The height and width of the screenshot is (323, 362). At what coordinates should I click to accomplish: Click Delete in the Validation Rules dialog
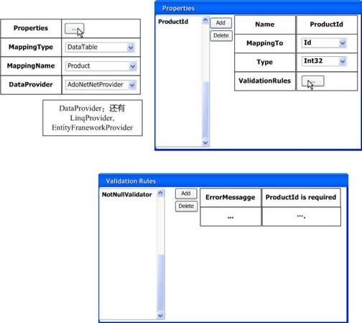186,206
